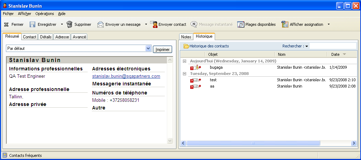Click the Contacts fréquents status bar icon
The image size is (361, 160).
5,155
